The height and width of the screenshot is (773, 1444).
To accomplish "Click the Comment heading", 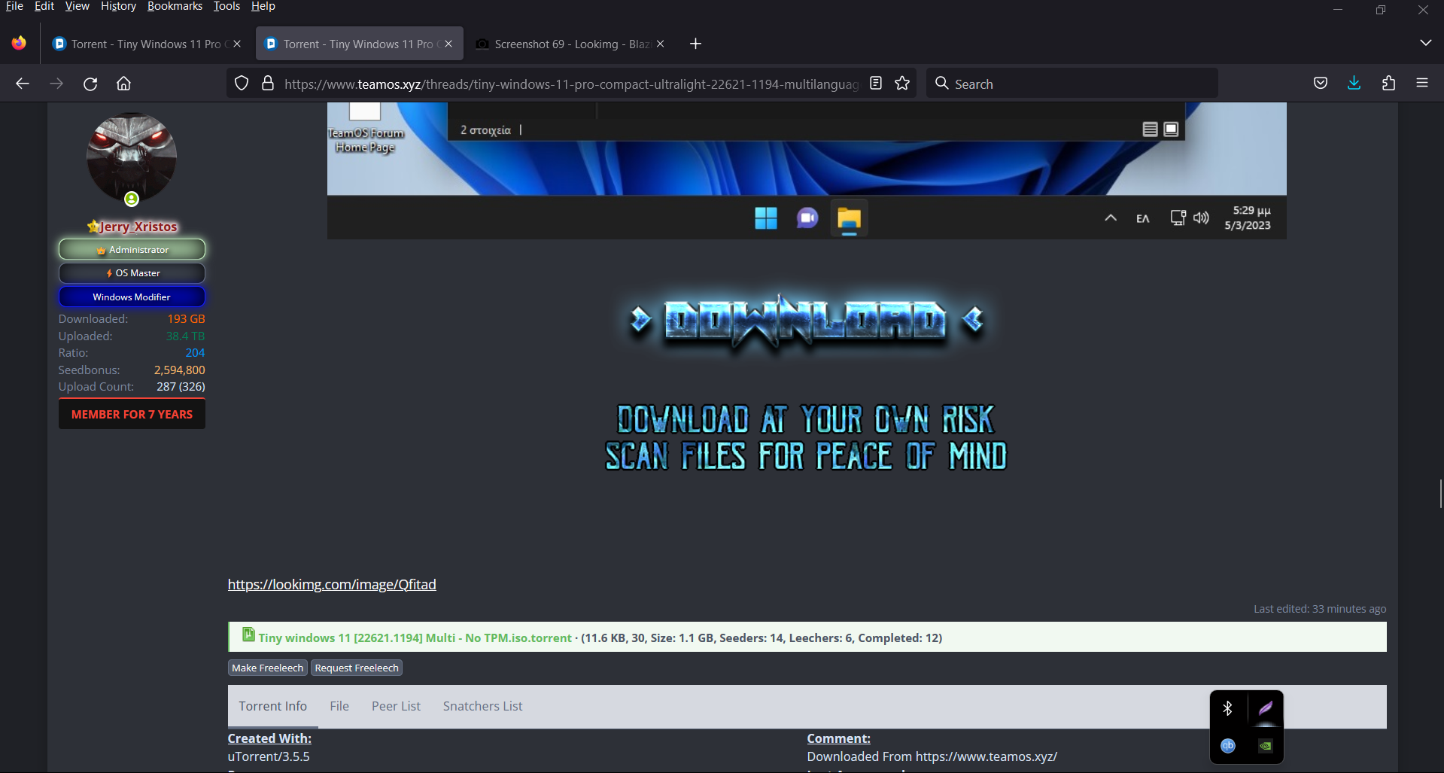I will [838, 738].
